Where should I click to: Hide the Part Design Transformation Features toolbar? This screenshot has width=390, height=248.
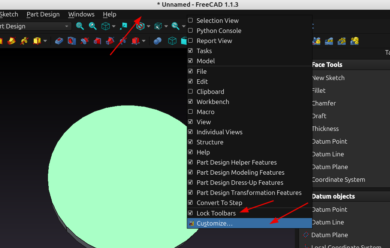tap(191, 192)
